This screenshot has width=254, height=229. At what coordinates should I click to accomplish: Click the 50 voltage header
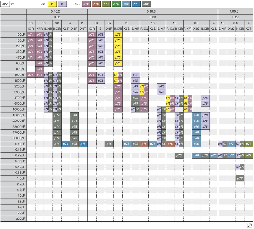click(96, 23)
